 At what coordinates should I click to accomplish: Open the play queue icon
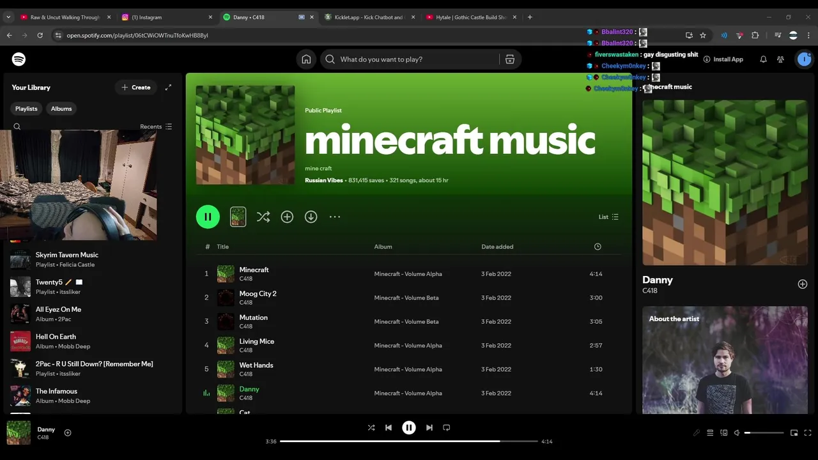[x=710, y=433]
